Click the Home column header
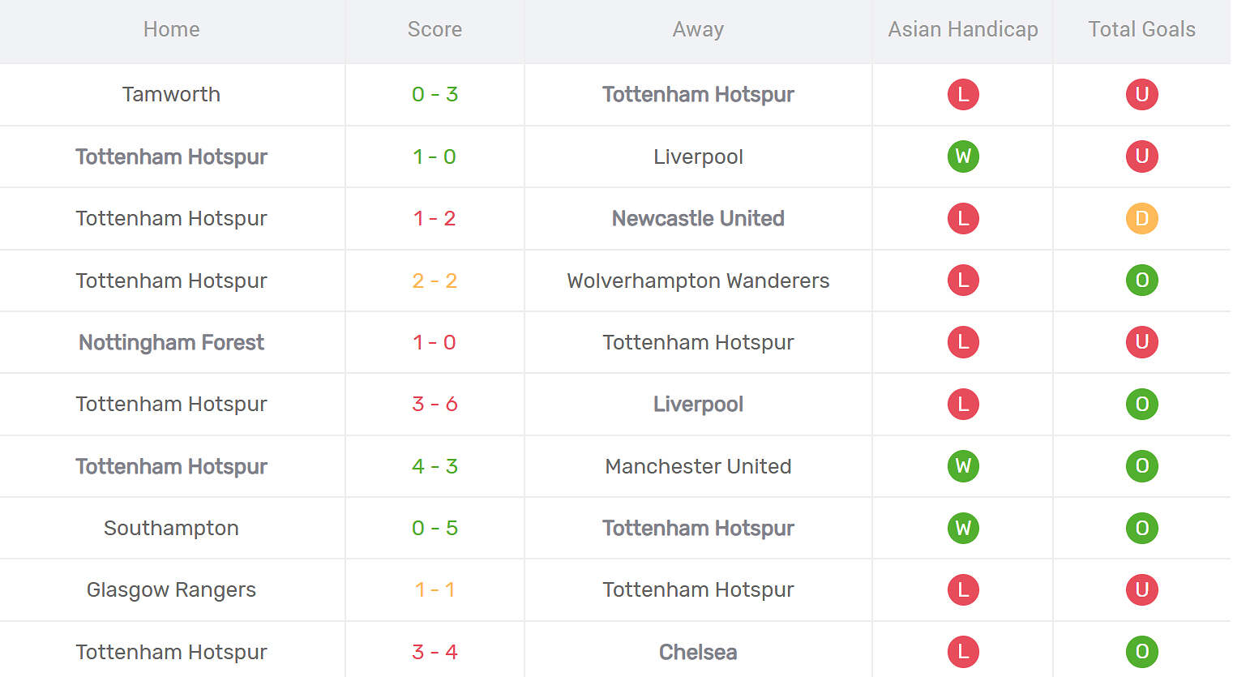The height and width of the screenshot is (677, 1233). [x=171, y=30]
